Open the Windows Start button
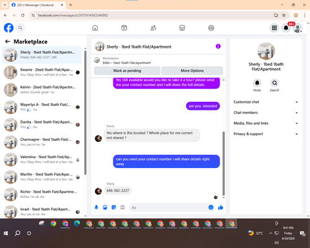 pos(6,233)
